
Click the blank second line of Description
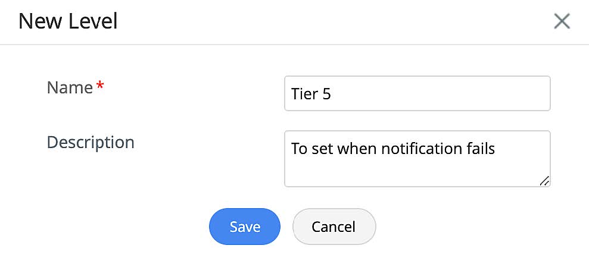point(405,171)
